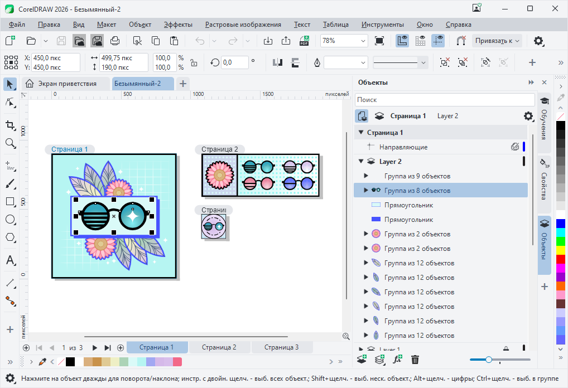This screenshot has height=388, width=568.
Task: Select the straight line dimension tool
Action: coord(10,283)
